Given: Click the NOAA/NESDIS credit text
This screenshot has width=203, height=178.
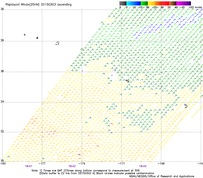Looking at the screenshot, I should click(162, 176).
